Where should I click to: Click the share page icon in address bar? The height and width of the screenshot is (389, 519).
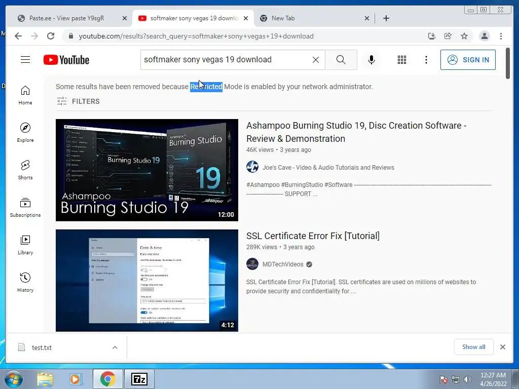point(448,36)
